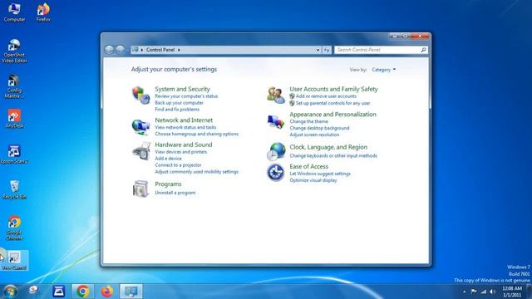
Task: Open the Hardware and Sound printer icon
Action: tap(141, 151)
